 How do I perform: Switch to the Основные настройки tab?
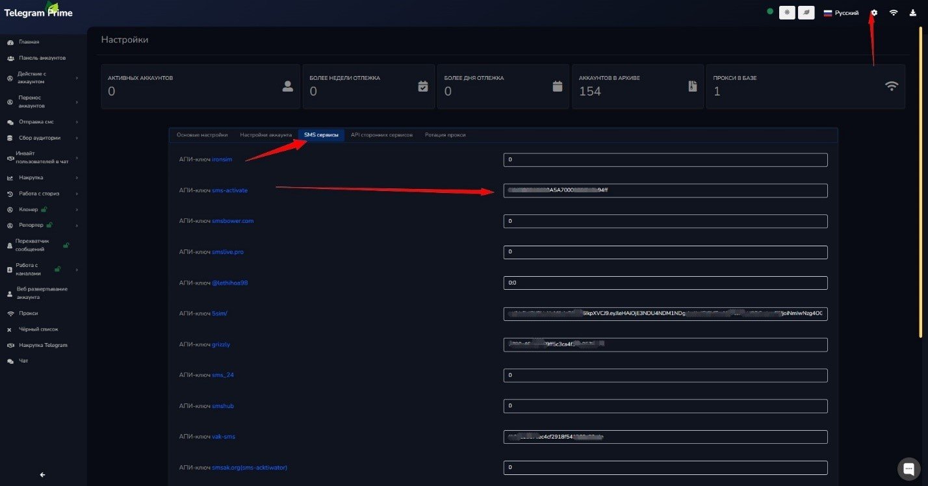point(202,135)
